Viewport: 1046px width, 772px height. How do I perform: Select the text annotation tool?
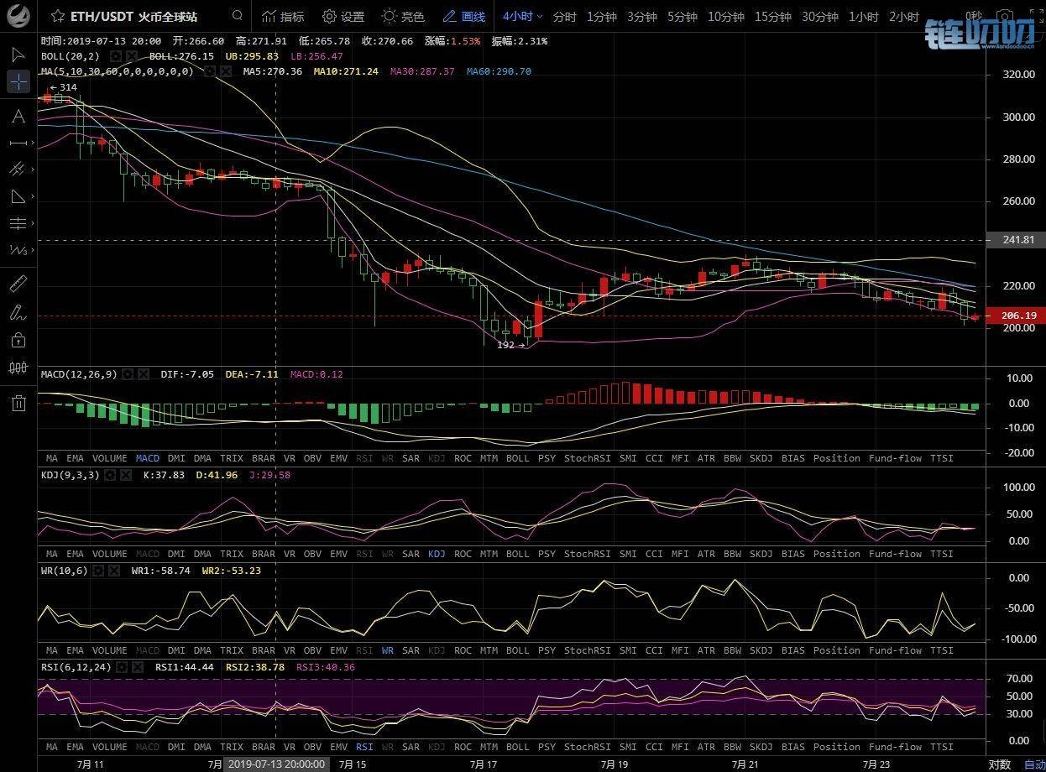point(18,117)
